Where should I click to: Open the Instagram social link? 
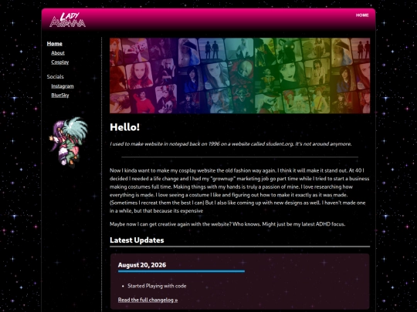(x=63, y=86)
